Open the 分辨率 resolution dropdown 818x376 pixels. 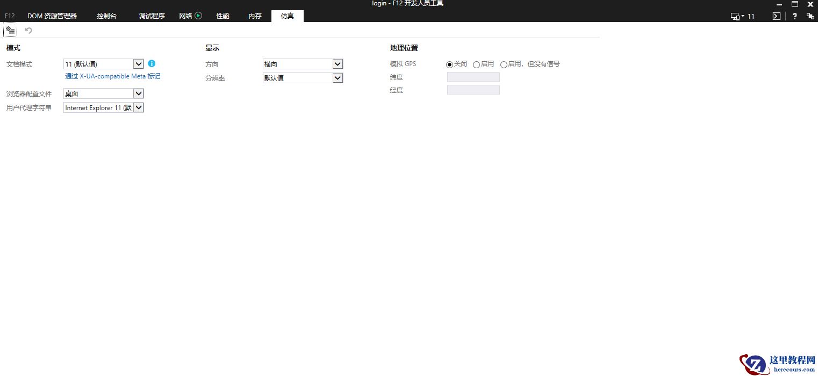tap(338, 77)
